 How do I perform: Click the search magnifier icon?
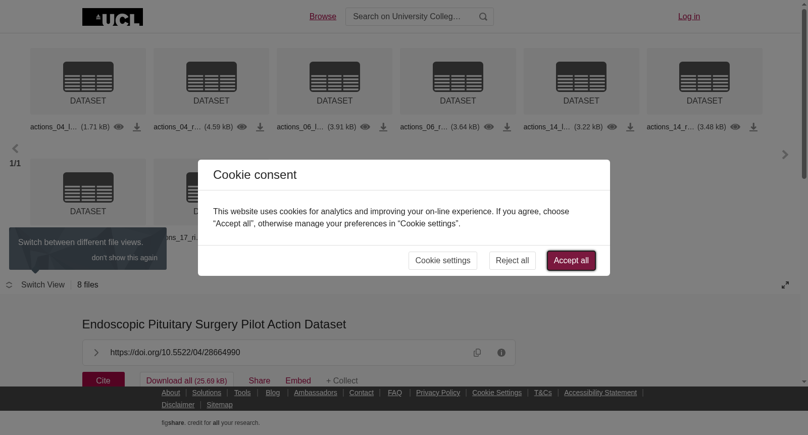tap(483, 17)
